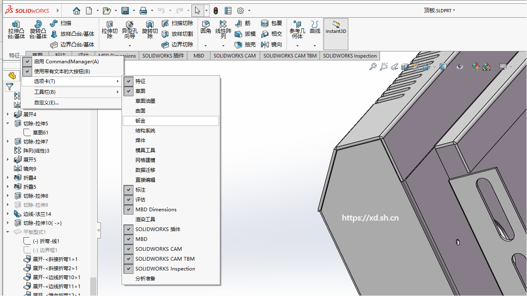Click the 自定义(E)... menu entry
This screenshot has width=527, height=296.
[x=46, y=103]
